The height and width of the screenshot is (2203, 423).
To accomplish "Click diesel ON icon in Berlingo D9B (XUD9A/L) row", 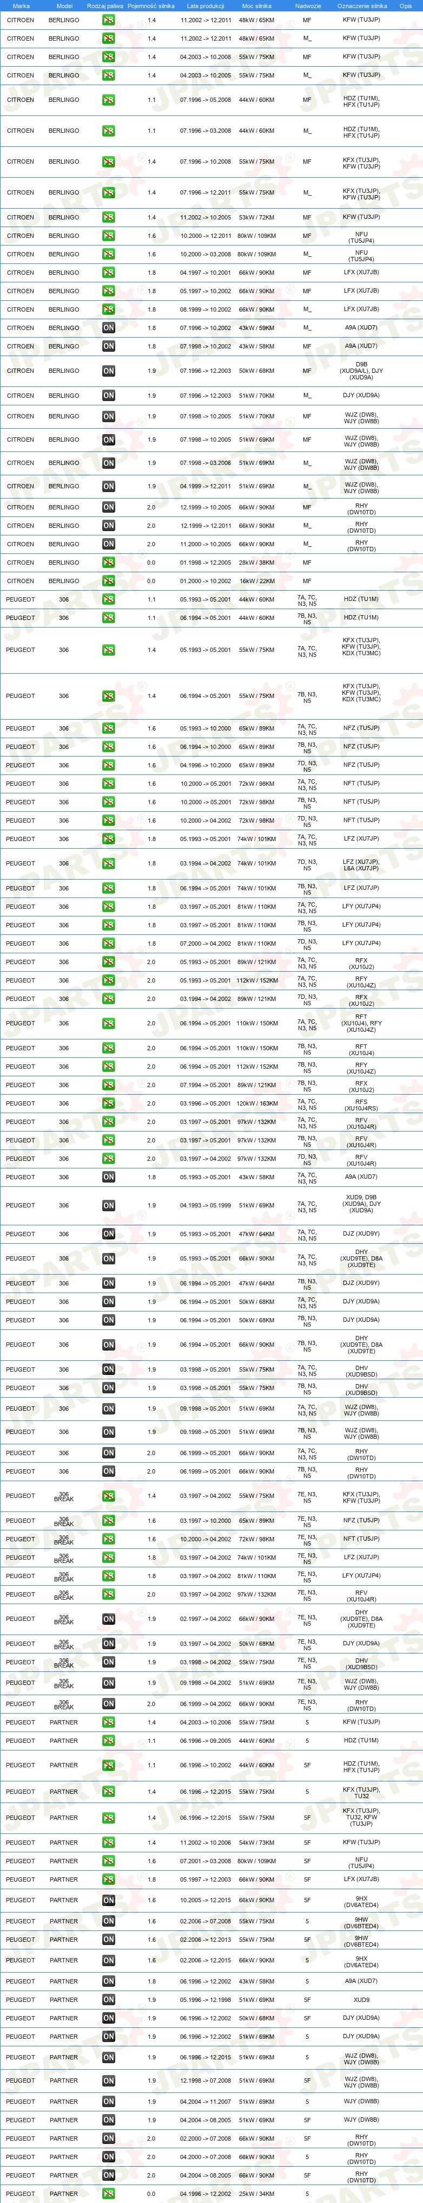I will [x=108, y=371].
